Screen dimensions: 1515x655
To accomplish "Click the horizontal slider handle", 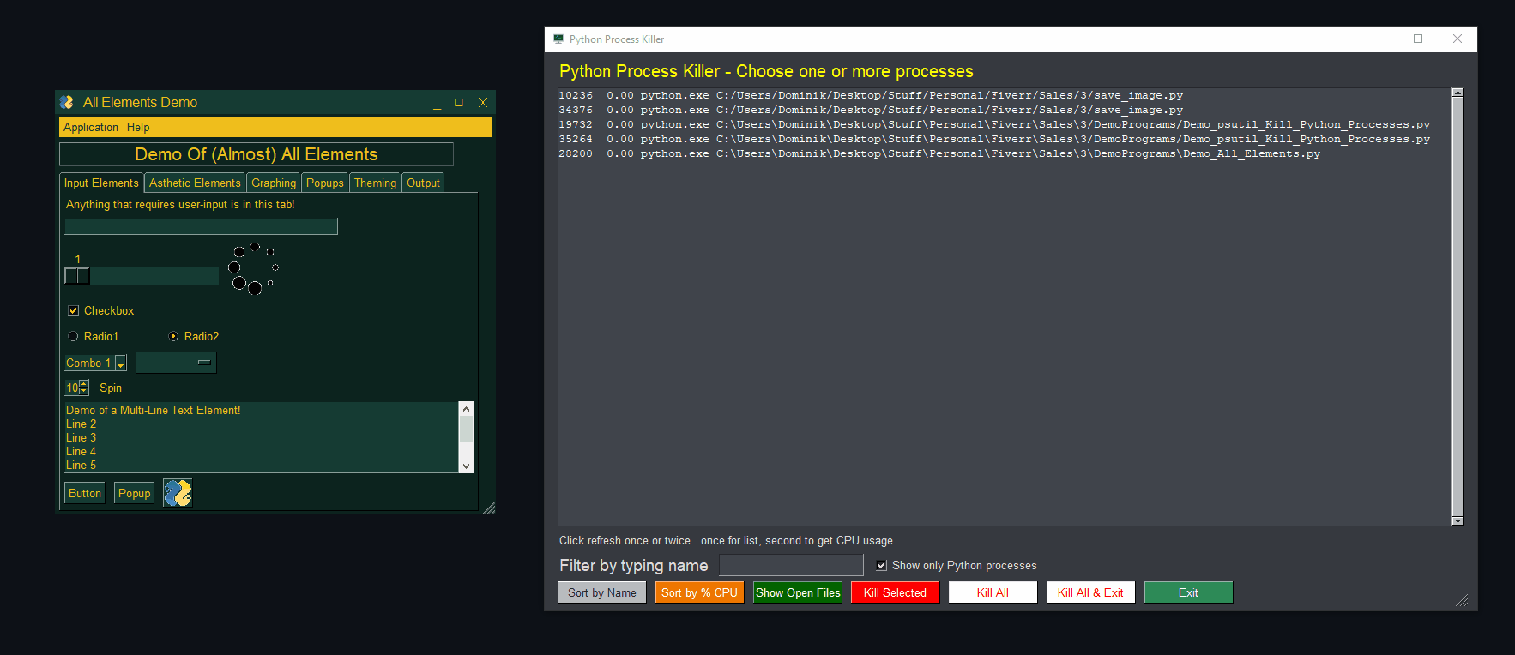I will point(77,276).
